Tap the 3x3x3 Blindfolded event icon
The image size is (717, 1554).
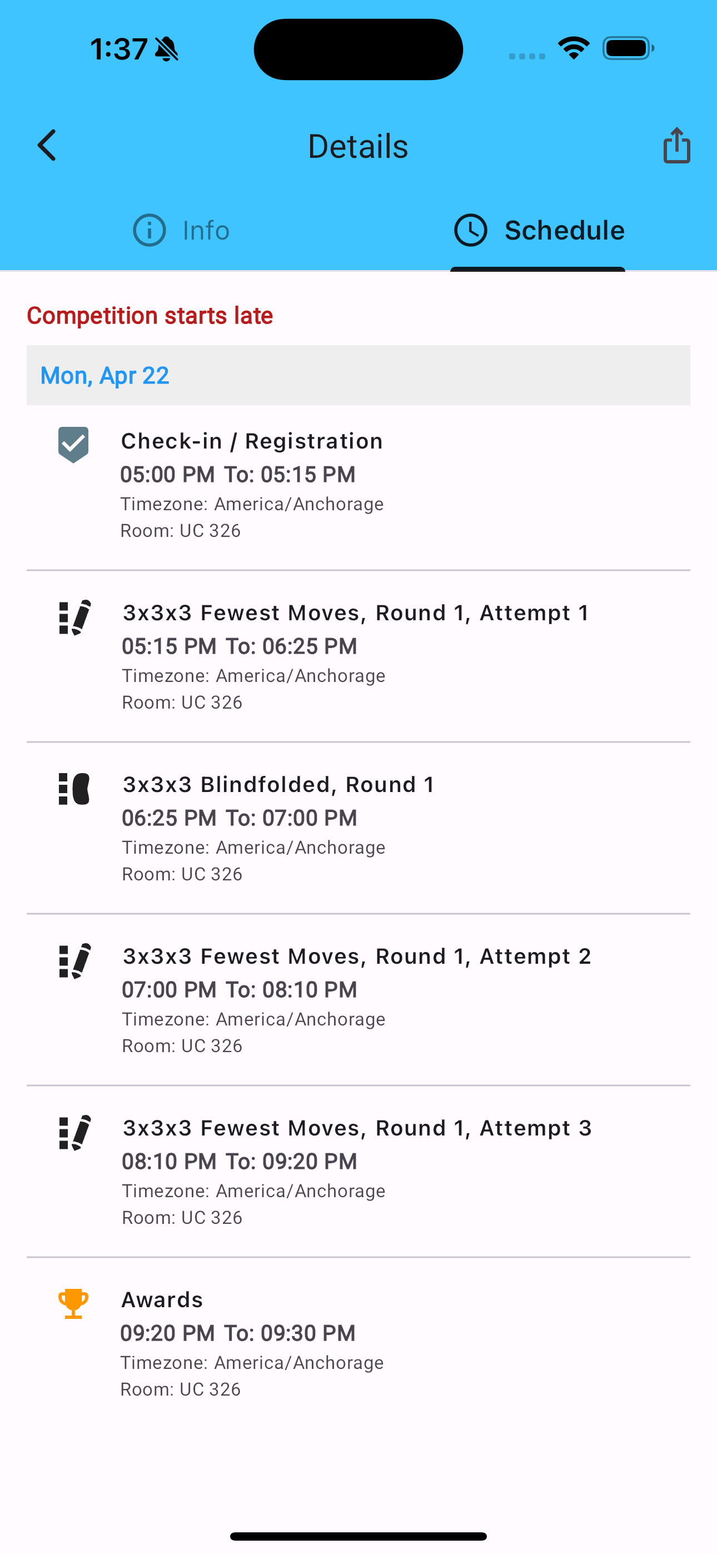tap(75, 789)
